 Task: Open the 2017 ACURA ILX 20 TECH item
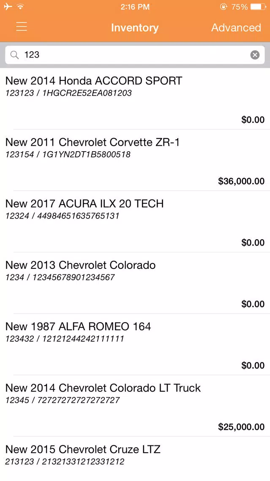[135, 221]
